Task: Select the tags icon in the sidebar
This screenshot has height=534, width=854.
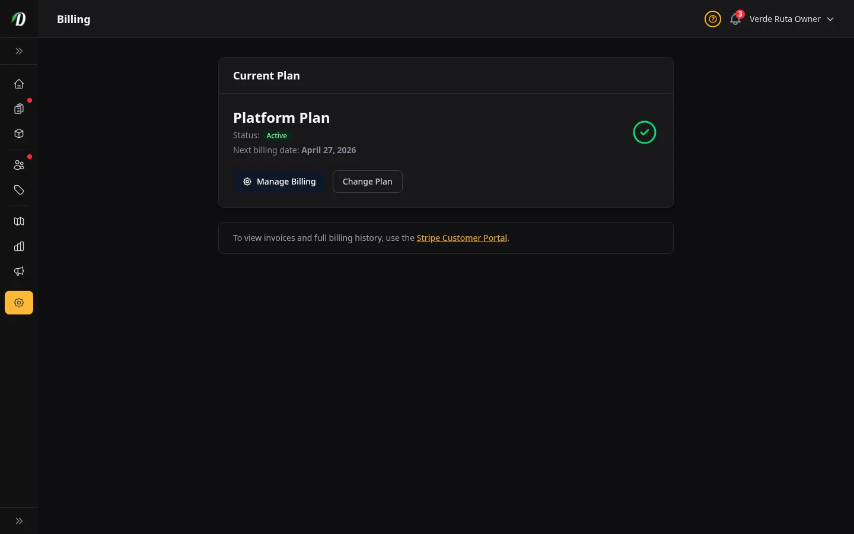Action: (19, 190)
